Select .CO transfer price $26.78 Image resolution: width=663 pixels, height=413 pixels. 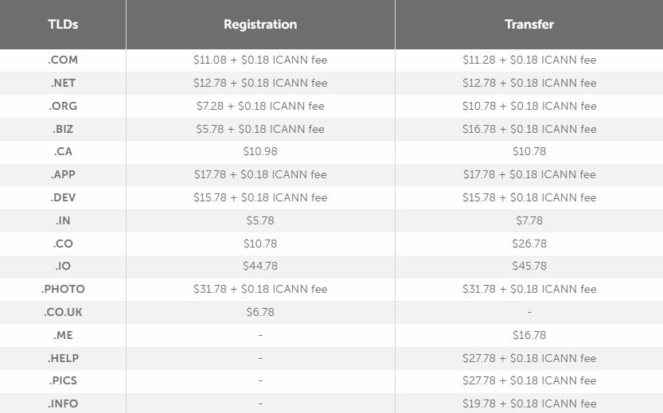[x=529, y=244]
